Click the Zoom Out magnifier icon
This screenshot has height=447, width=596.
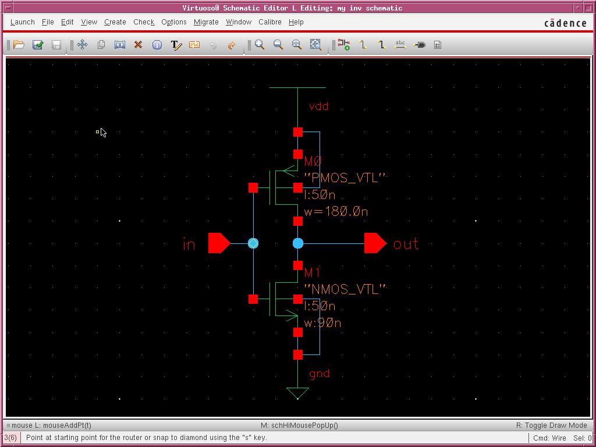278,45
